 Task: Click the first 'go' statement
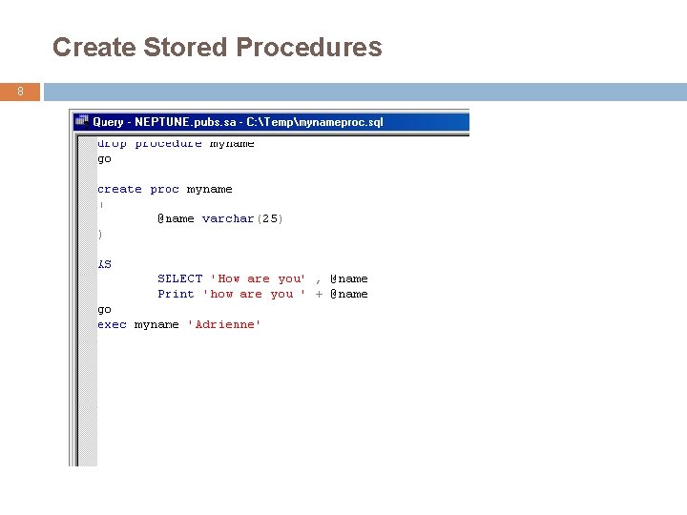point(104,159)
